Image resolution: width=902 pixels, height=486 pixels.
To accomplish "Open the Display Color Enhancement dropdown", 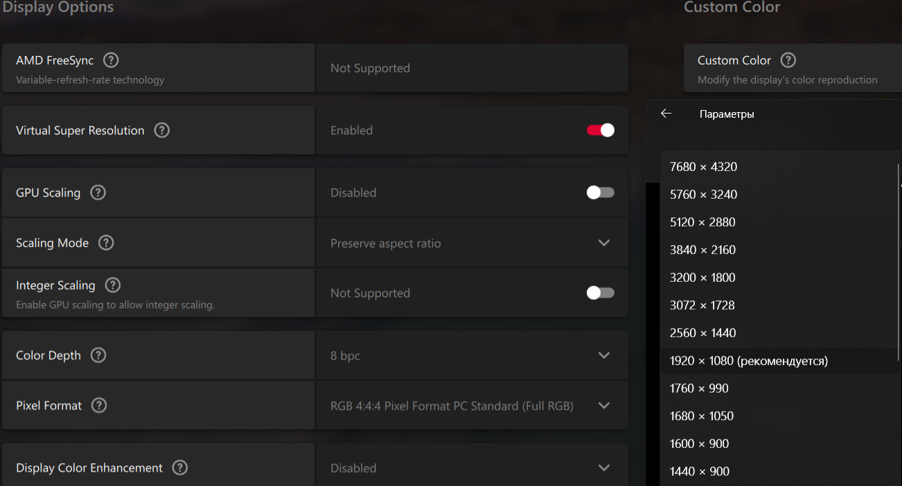I will [x=603, y=467].
